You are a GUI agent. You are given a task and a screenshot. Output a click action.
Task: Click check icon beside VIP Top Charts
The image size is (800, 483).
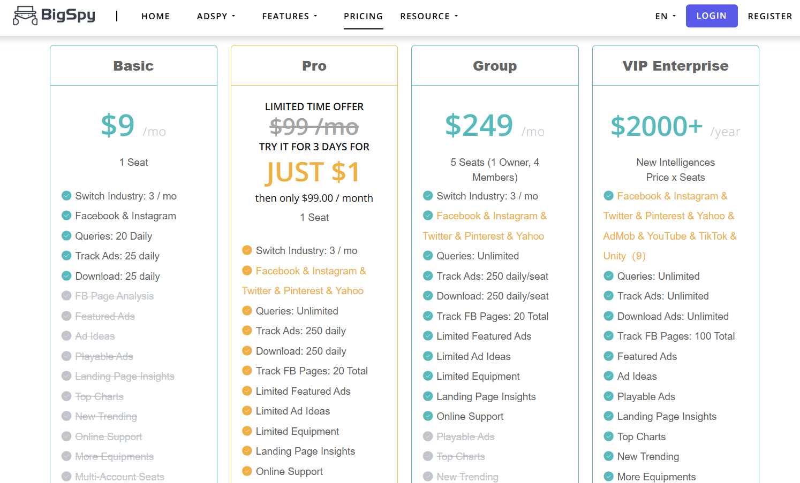[608, 436]
